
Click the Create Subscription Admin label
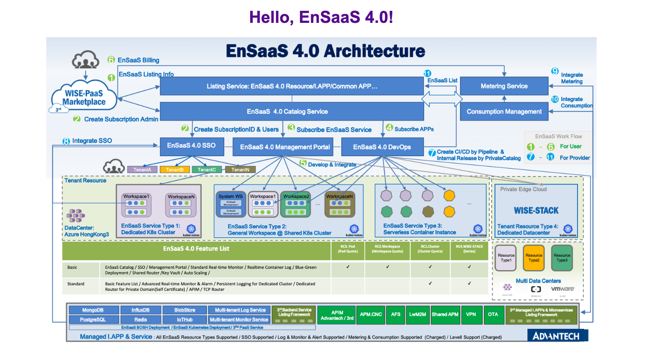121,120
